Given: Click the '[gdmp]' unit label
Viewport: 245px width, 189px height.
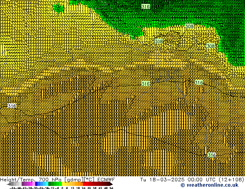Looking at the screenshot, I should tap(74, 180).
